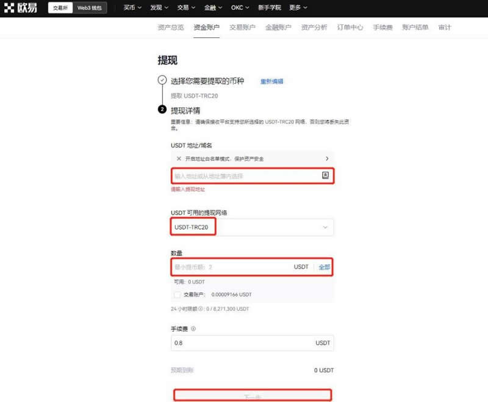Switch to 交易所 mode toggle
The height and width of the screenshot is (402, 488).
pos(60,8)
